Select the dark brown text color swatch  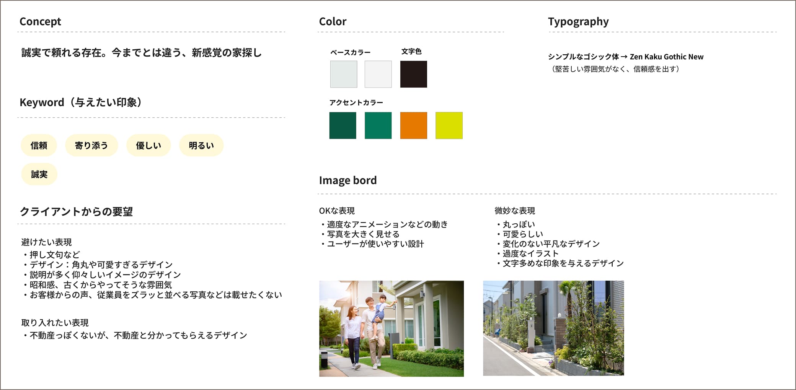(x=413, y=74)
